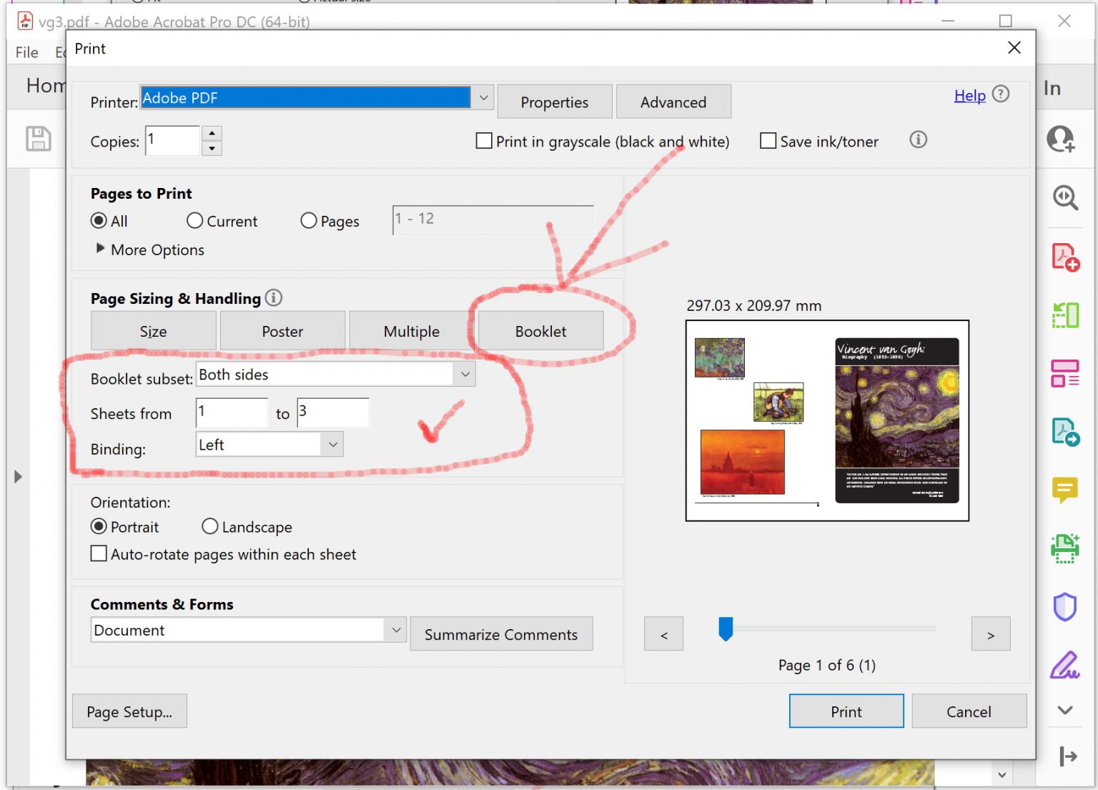
Task: Enable Print in grayscale option
Action: tap(483, 141)
